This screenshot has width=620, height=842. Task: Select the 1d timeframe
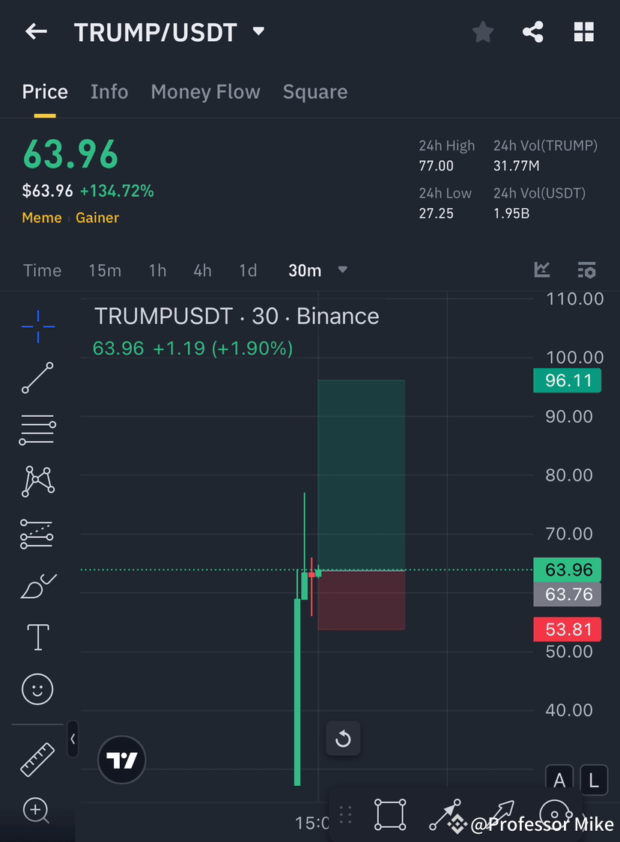pyautogui.click(x=248, y=270)
